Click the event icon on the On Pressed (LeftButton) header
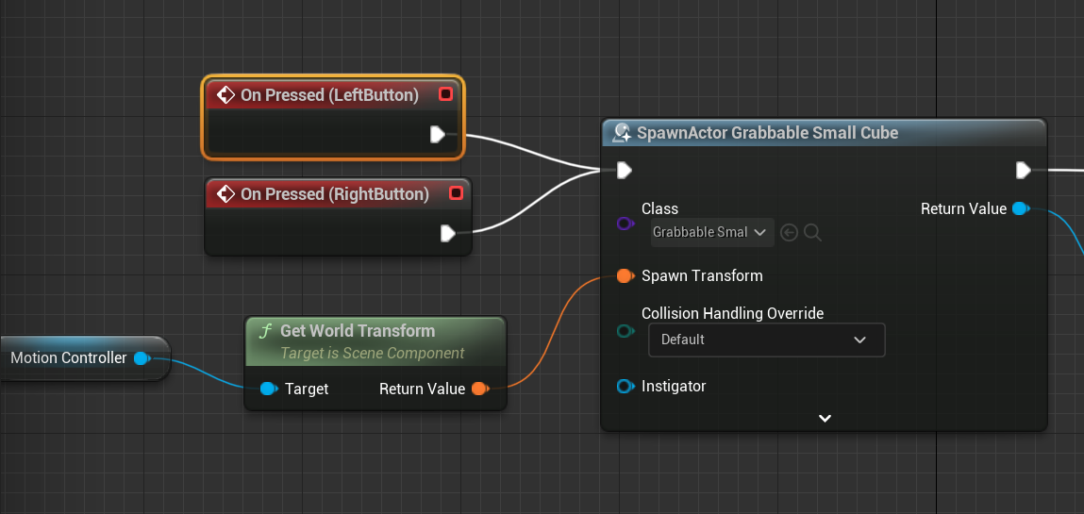1084x514 pixels. click(x=225, y=94)
